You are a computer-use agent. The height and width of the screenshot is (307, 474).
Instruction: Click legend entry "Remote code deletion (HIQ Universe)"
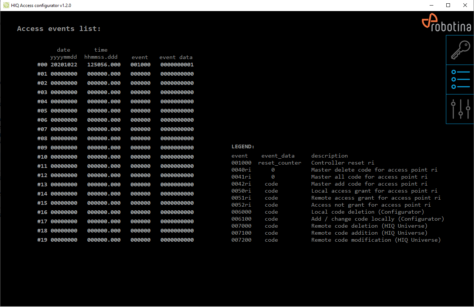point(369,226)
